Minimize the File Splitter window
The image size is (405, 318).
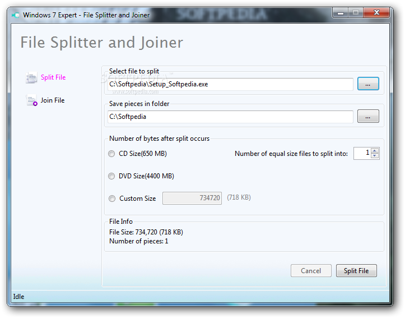(x=341, y=12)
